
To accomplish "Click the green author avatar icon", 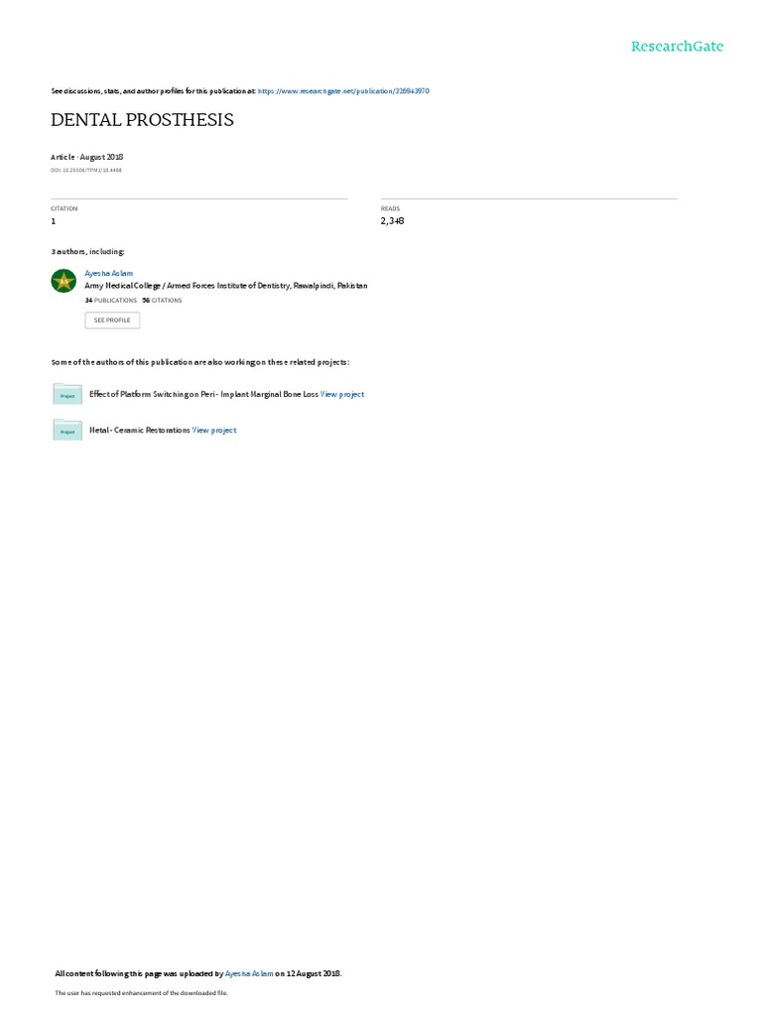I will (63, 281).
